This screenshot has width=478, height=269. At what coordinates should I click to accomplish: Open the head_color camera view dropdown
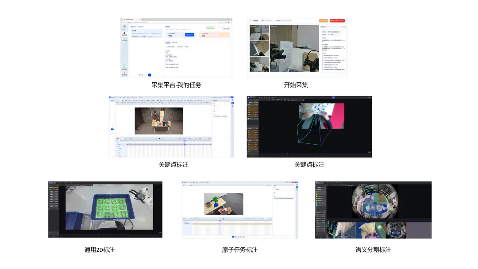278,27
